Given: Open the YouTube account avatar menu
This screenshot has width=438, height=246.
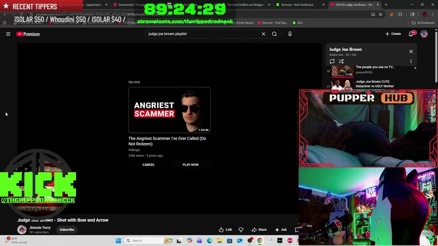Looking at the screenshot, I should [x=424, y=34].
